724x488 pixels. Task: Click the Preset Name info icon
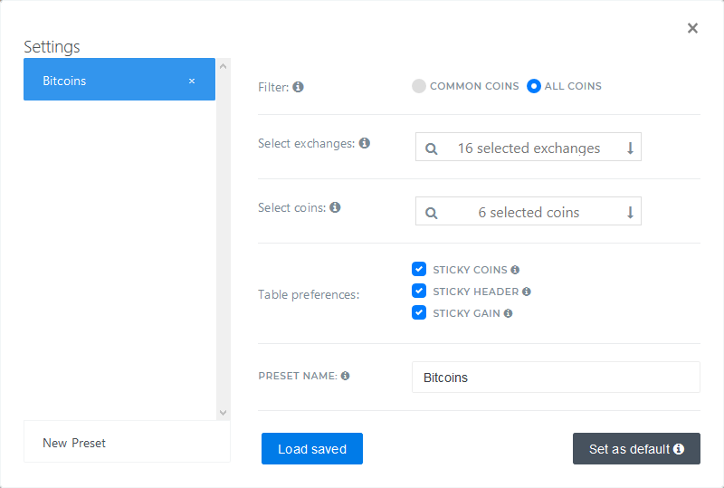(345, 376)
